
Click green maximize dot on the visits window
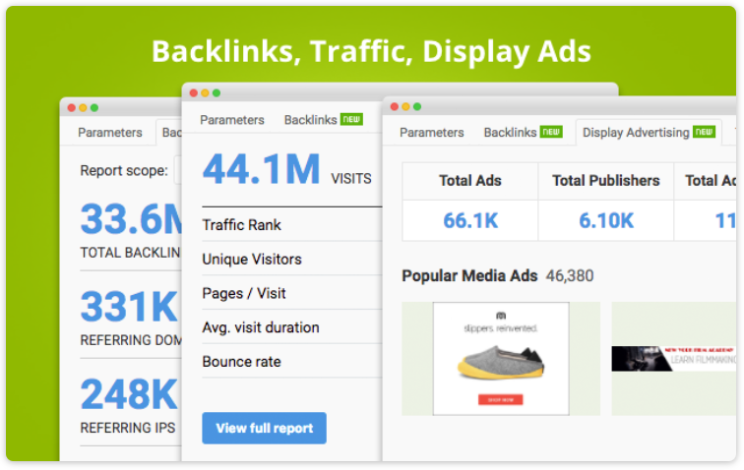217,92
